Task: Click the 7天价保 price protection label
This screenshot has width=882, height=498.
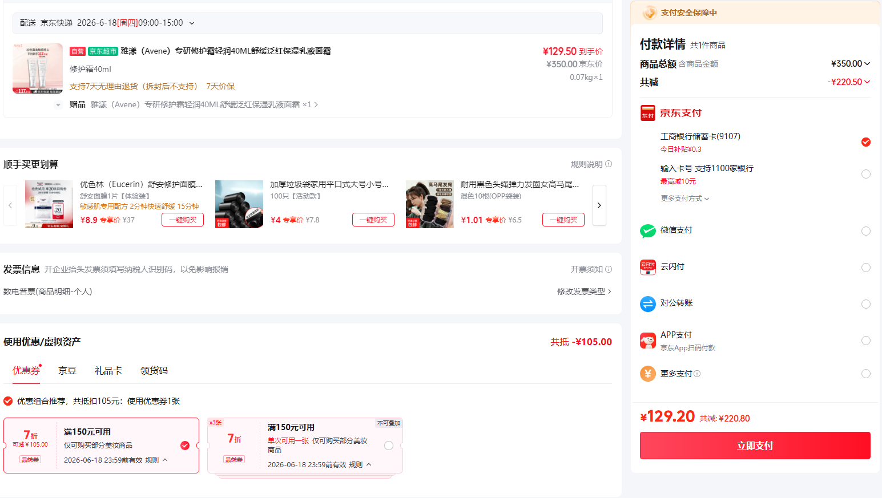Action: [220, 86]
